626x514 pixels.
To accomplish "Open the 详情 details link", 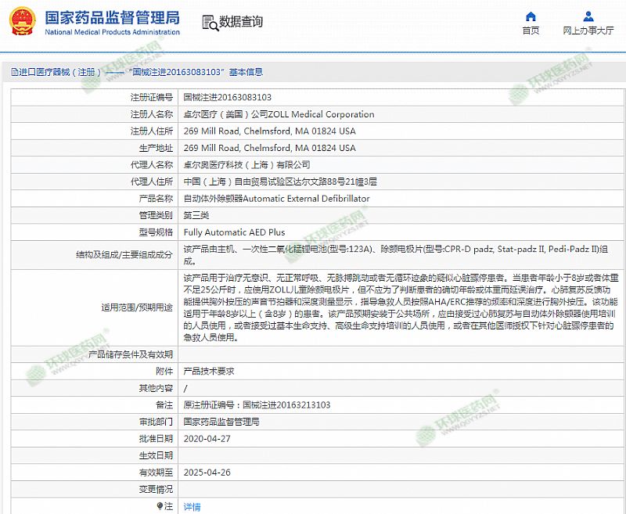I will pos(192,507).
